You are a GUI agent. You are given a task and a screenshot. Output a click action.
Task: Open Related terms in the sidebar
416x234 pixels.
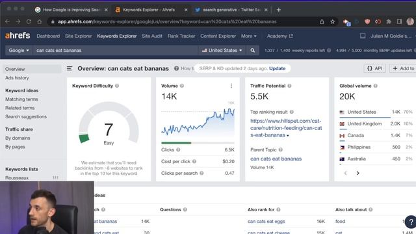click(20, 108)
